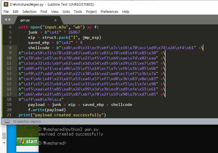The image size is (218, 153).
Task: Open the Project menu
Action: point(91,12)
